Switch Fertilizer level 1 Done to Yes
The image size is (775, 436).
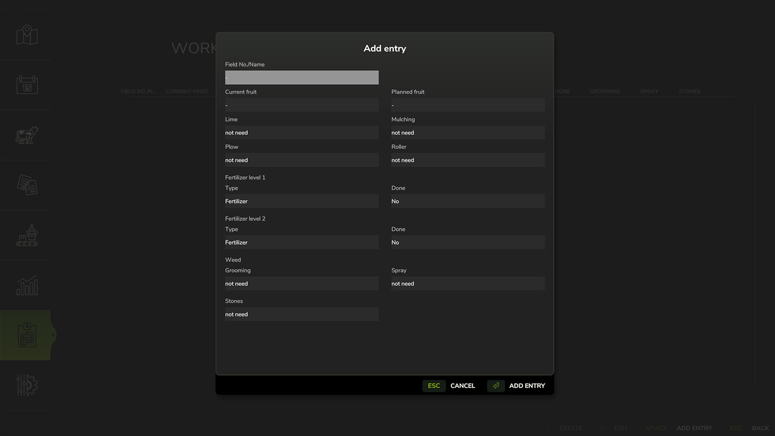pyautogui.click(x=467, y=201)
